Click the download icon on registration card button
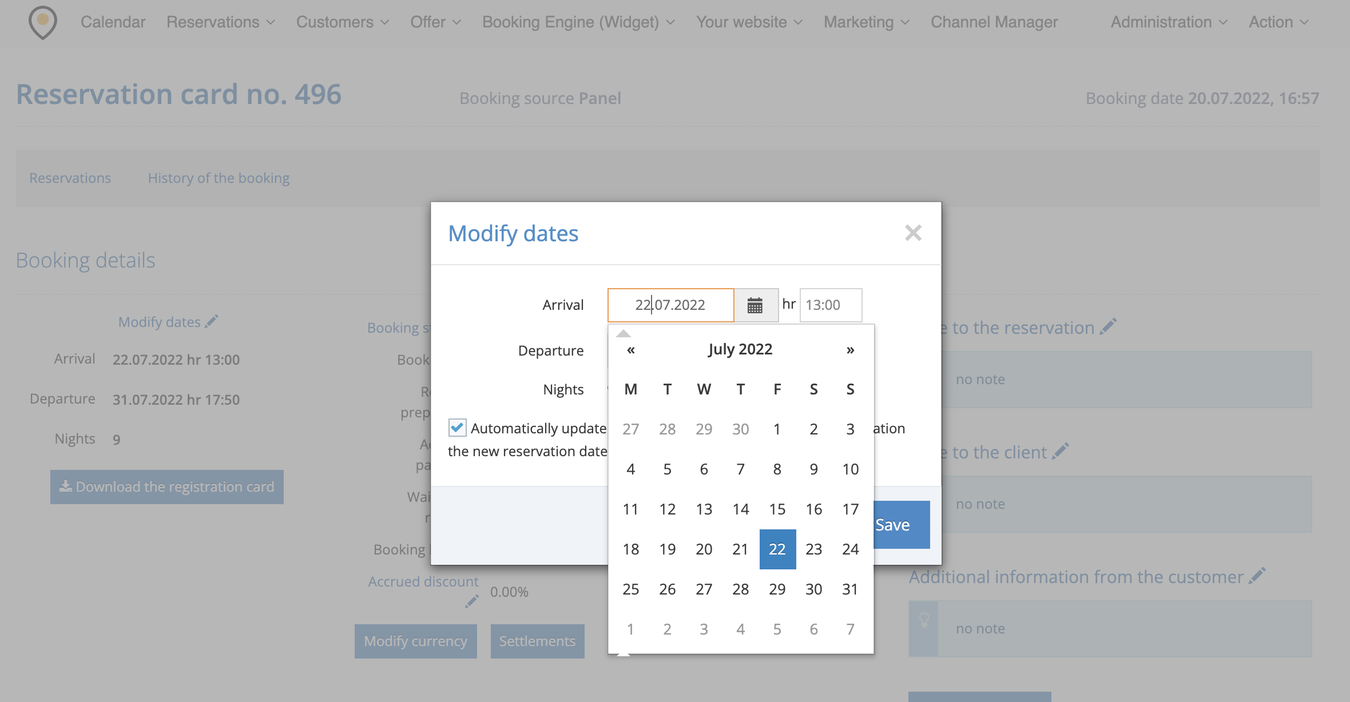The height and width of the screenshot is (702, 1350). click(x=65, y=486)
